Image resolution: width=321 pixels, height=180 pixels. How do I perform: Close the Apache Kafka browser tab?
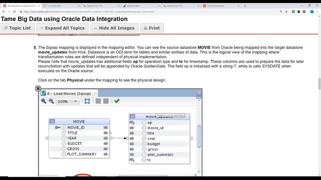pyautogui.click(x=158, y=6)
